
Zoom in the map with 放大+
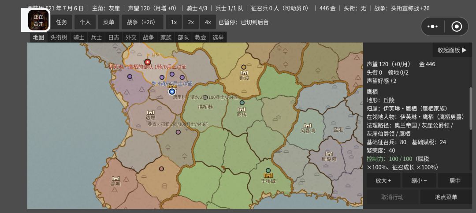click(383, 180)
